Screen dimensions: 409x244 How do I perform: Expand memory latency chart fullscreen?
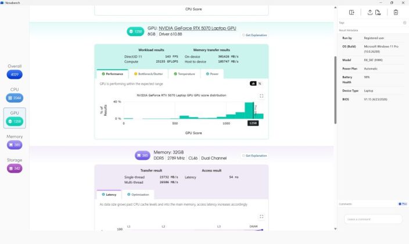pyautogui.click(x=261, y=216)
